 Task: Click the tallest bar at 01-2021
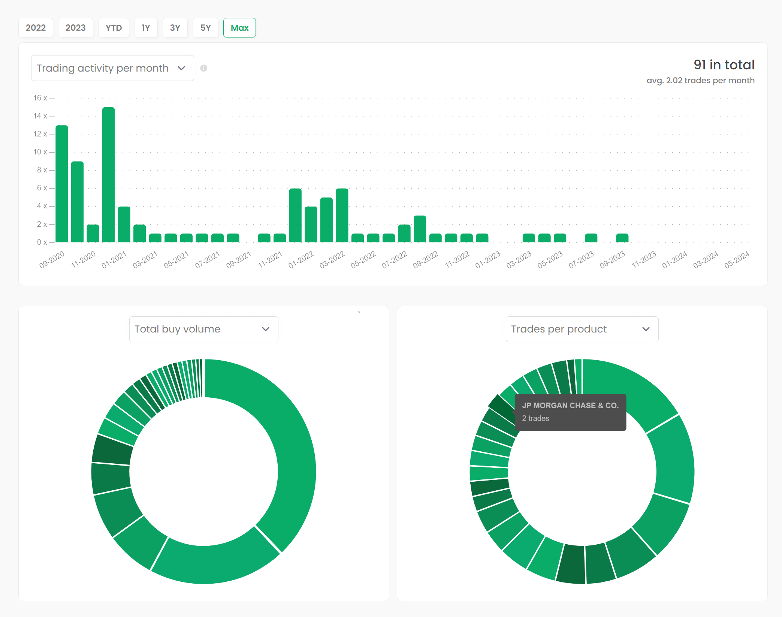(x=108, y=172)
